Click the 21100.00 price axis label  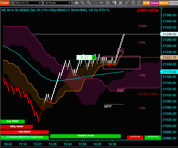(x=169, y=95)
